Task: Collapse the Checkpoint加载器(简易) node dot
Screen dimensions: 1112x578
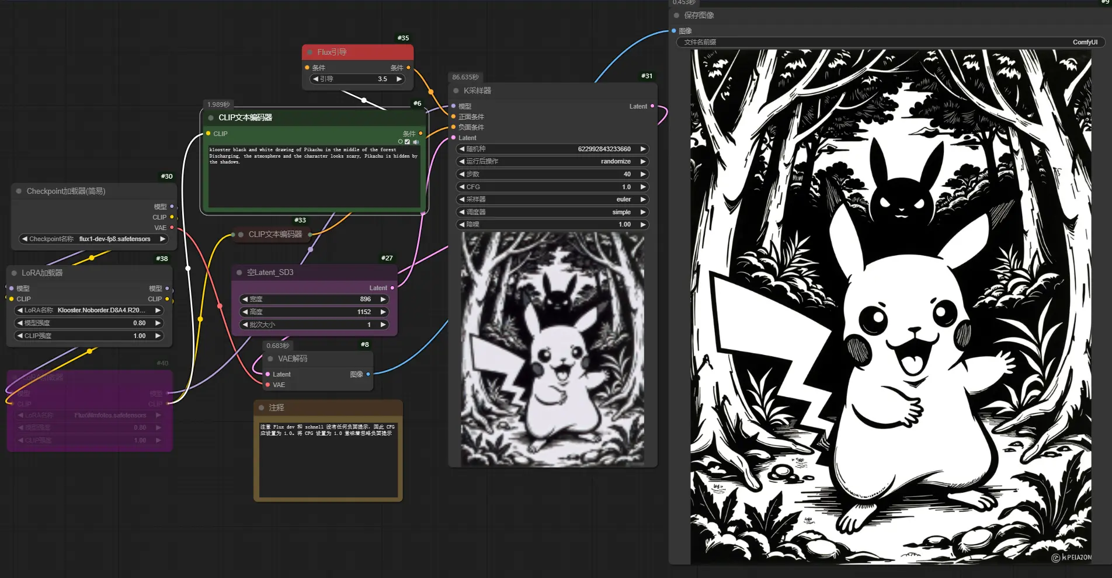Action: (x=19, y=191)
